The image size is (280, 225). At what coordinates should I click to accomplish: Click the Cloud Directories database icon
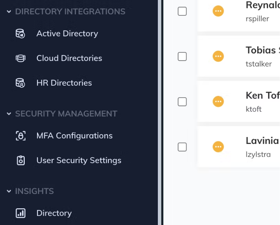click(20, 58)
